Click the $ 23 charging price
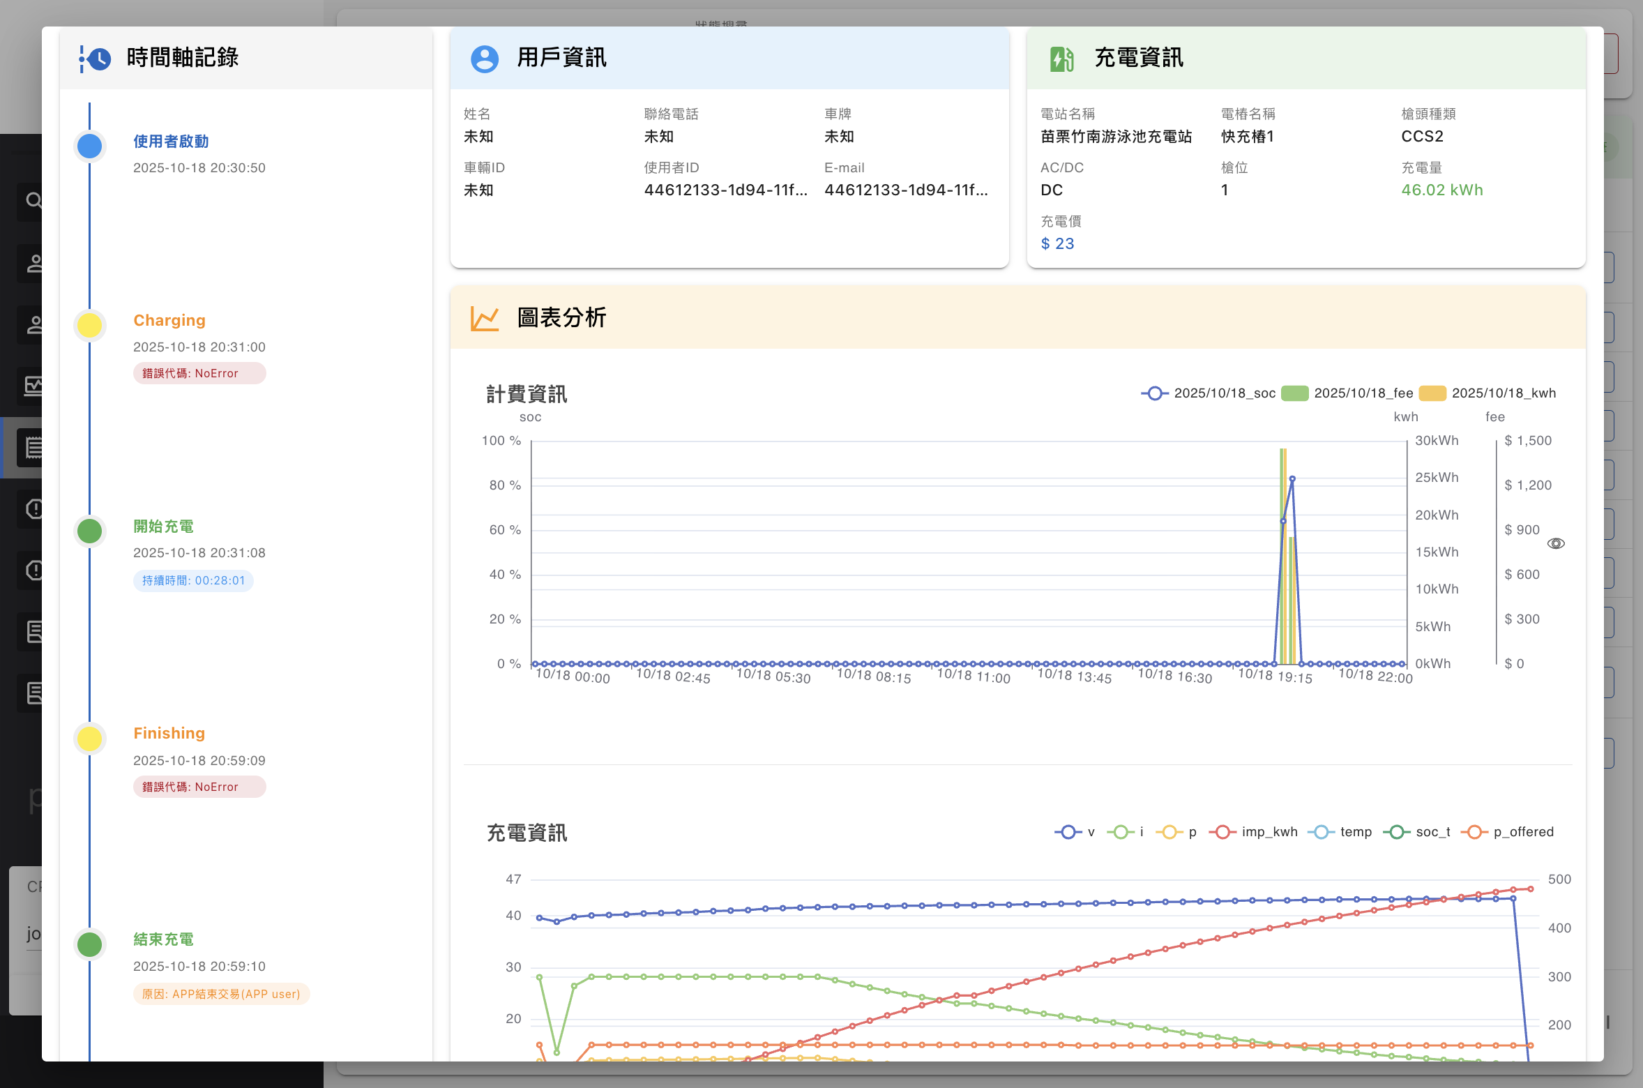1643x1088 pixels. pyautogui.click(x=1057, y=244)
